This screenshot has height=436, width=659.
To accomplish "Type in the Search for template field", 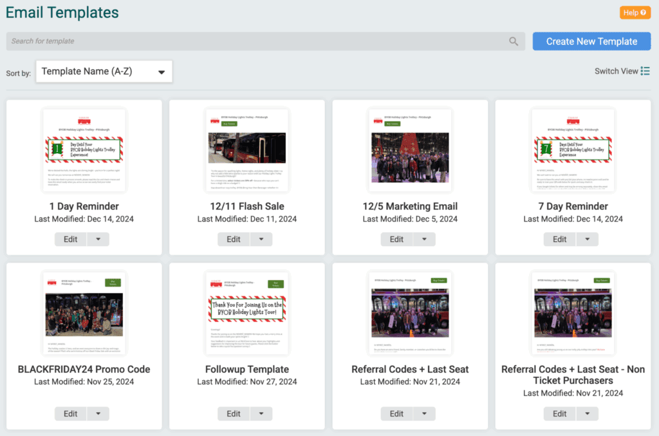I will point(257,41).
